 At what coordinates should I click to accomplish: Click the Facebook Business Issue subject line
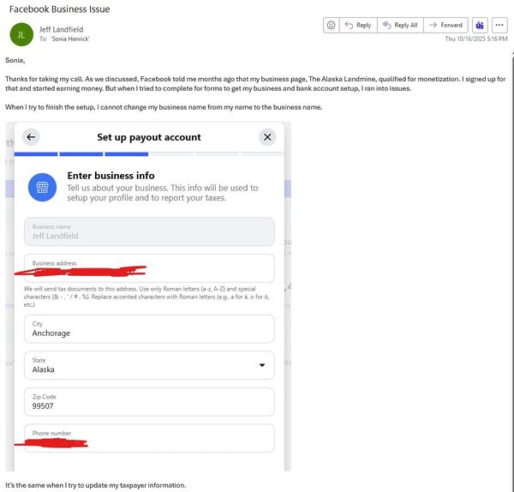(57, 9)
